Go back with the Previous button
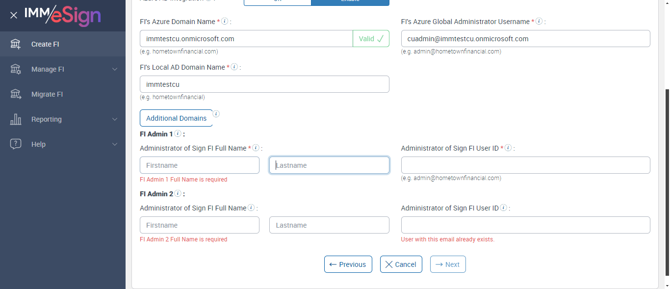 pos(348,264)
